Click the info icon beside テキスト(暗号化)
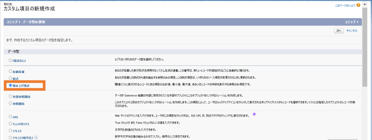 [x=36, y=137]
